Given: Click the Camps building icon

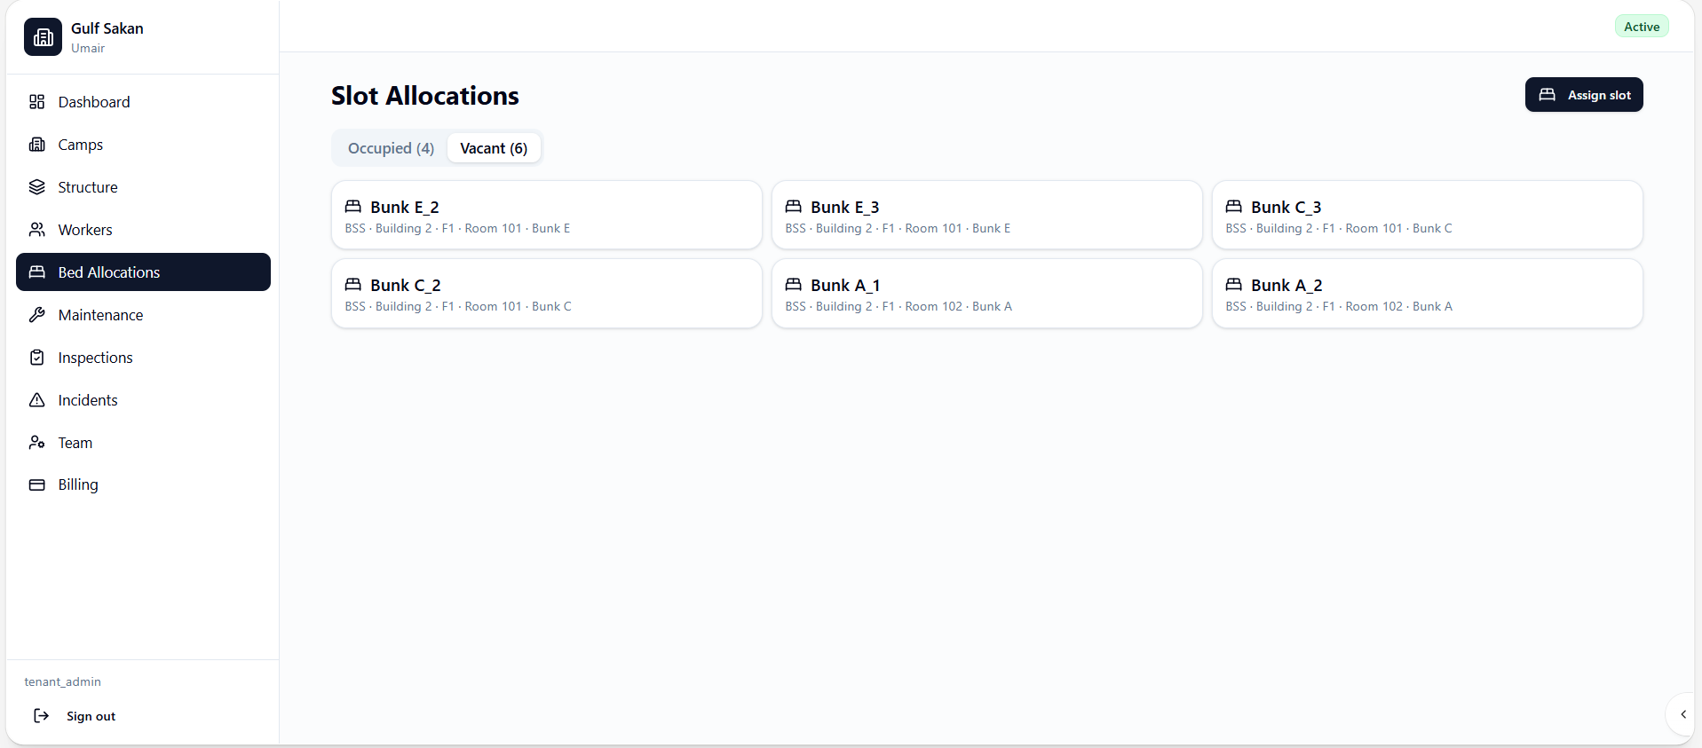Looking at the screenshot, I should click(x=36, y=145).
